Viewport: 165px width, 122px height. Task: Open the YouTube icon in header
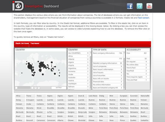coord(149,6)
